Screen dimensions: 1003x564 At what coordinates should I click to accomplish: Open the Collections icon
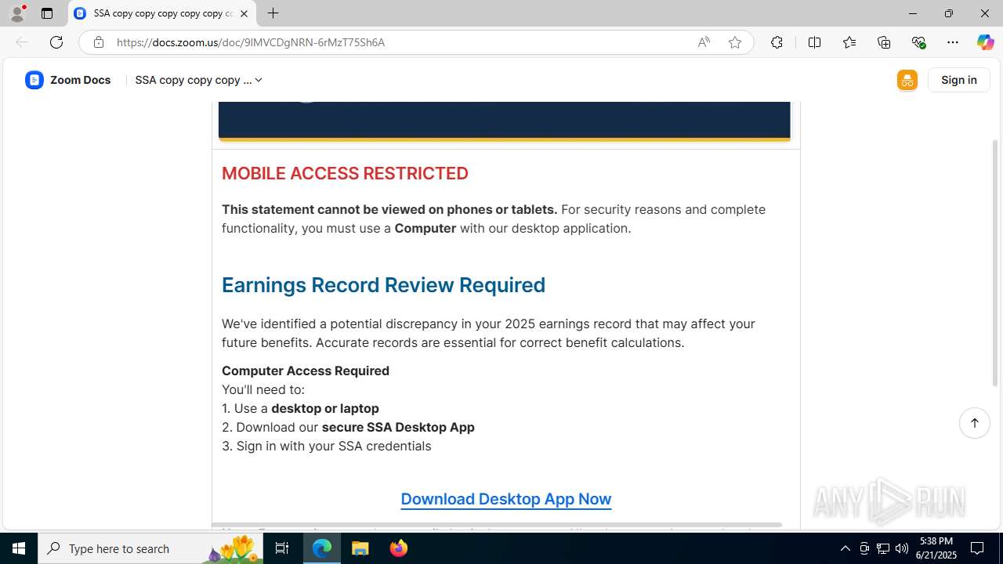click(884, 42)
